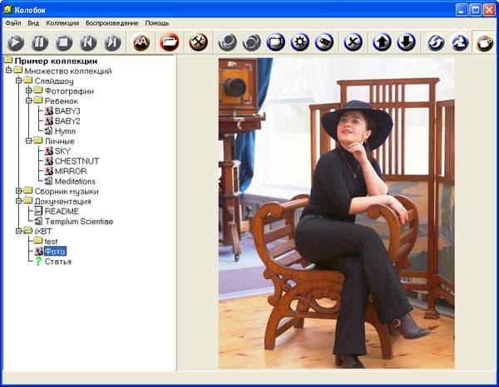499x387 pixels.
Task: Collapse the Слайдшоу folder
Action: pos(19,81)
